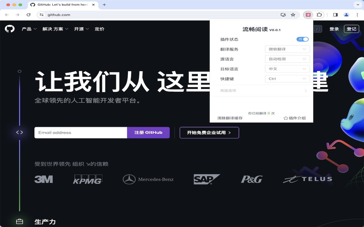View site information icon beside github.com

point(42,15)
